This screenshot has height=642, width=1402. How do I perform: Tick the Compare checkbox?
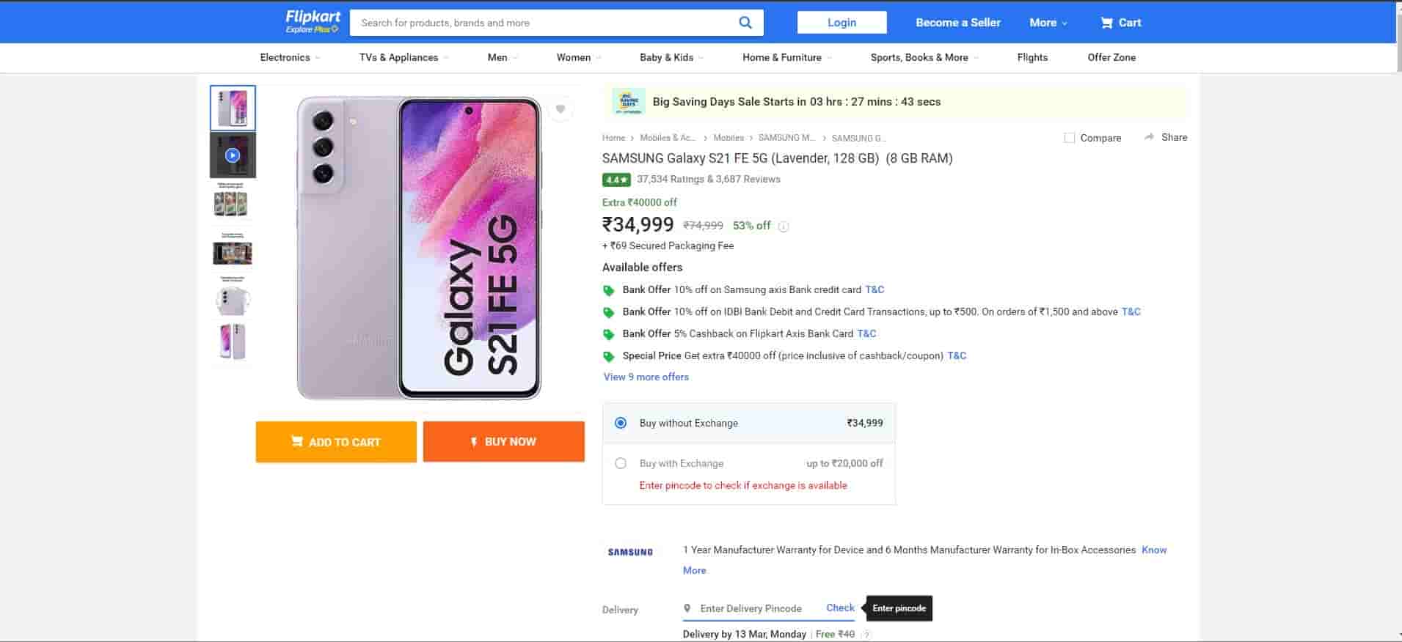click(x=1069, y=138)
